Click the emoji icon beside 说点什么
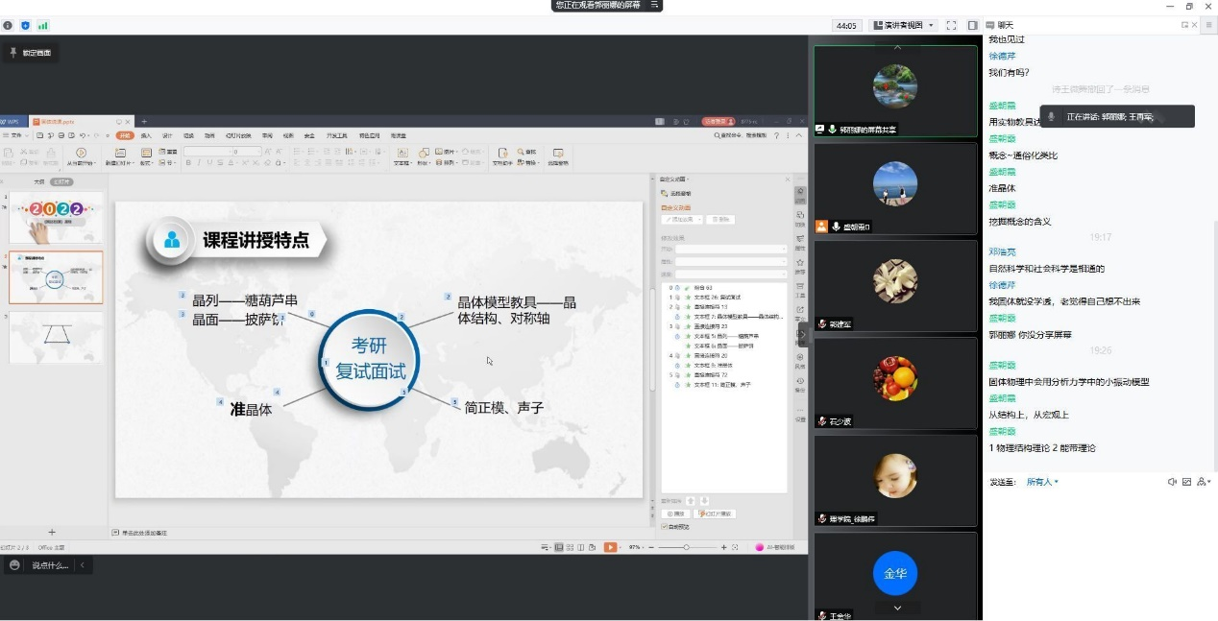Viewport: 1218px width, 621px height. [x=14, y=565]
